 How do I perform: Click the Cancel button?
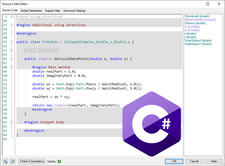tap(194, 161)
